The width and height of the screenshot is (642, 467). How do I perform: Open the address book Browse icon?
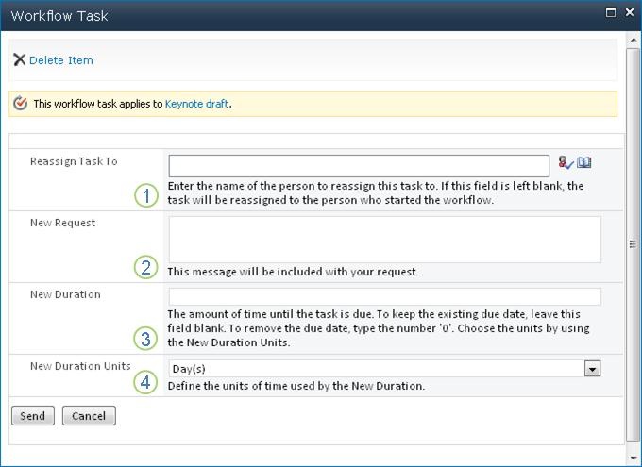coord(584,163)
